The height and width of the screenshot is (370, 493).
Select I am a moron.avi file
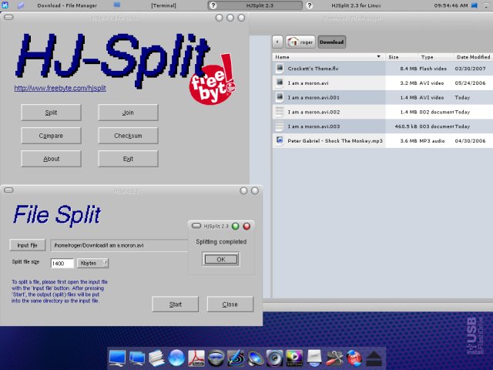[382, 82]
